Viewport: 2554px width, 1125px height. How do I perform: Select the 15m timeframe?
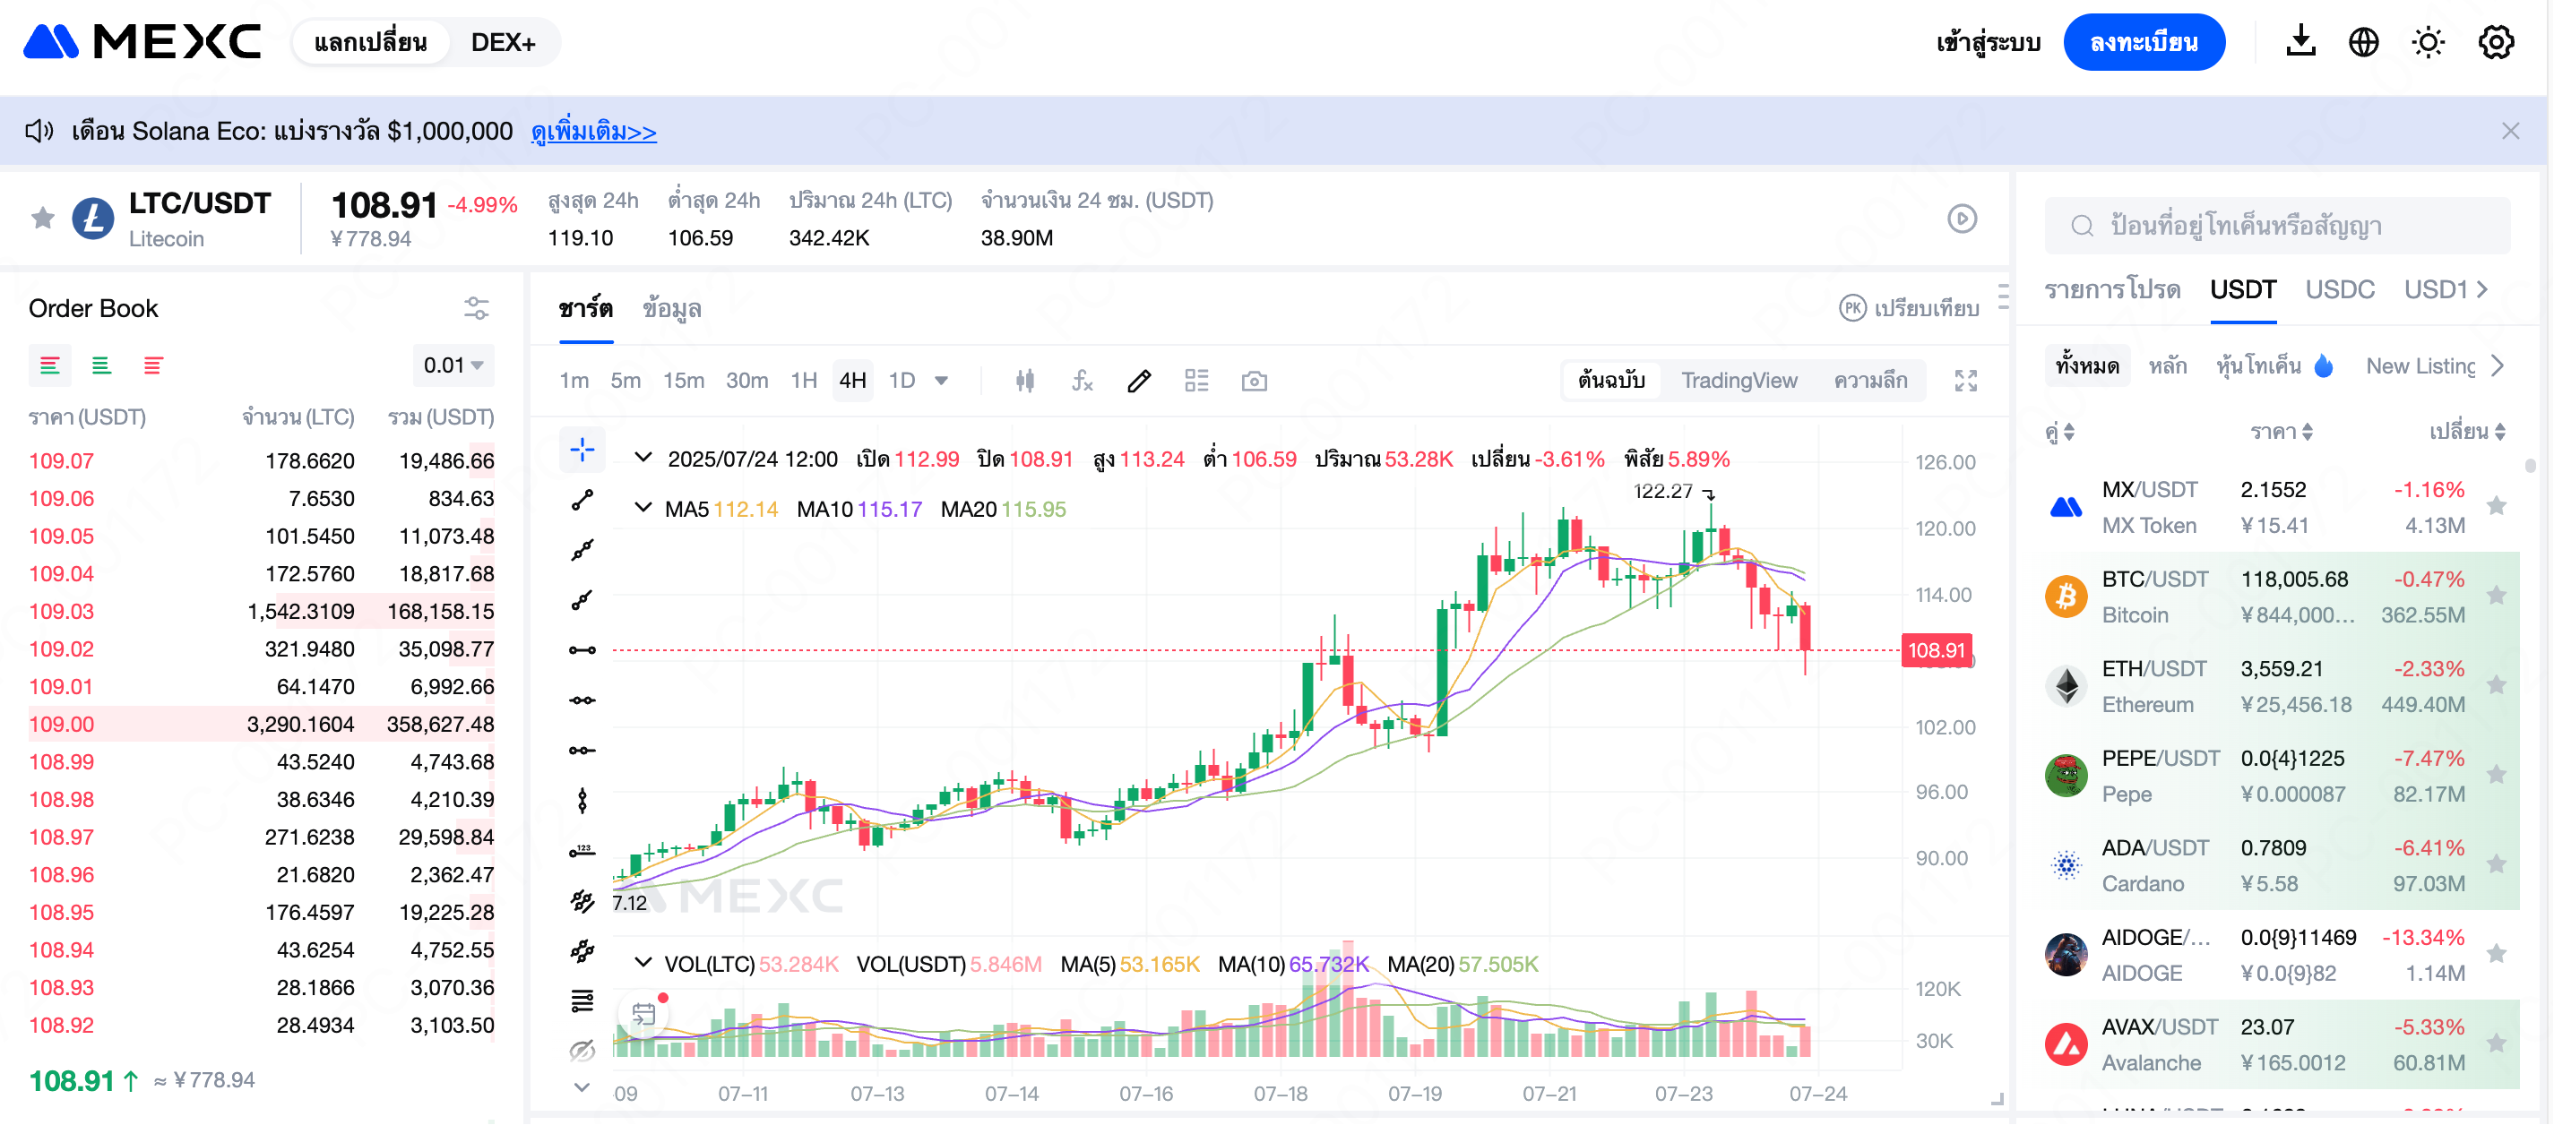[x=683, y=381]
